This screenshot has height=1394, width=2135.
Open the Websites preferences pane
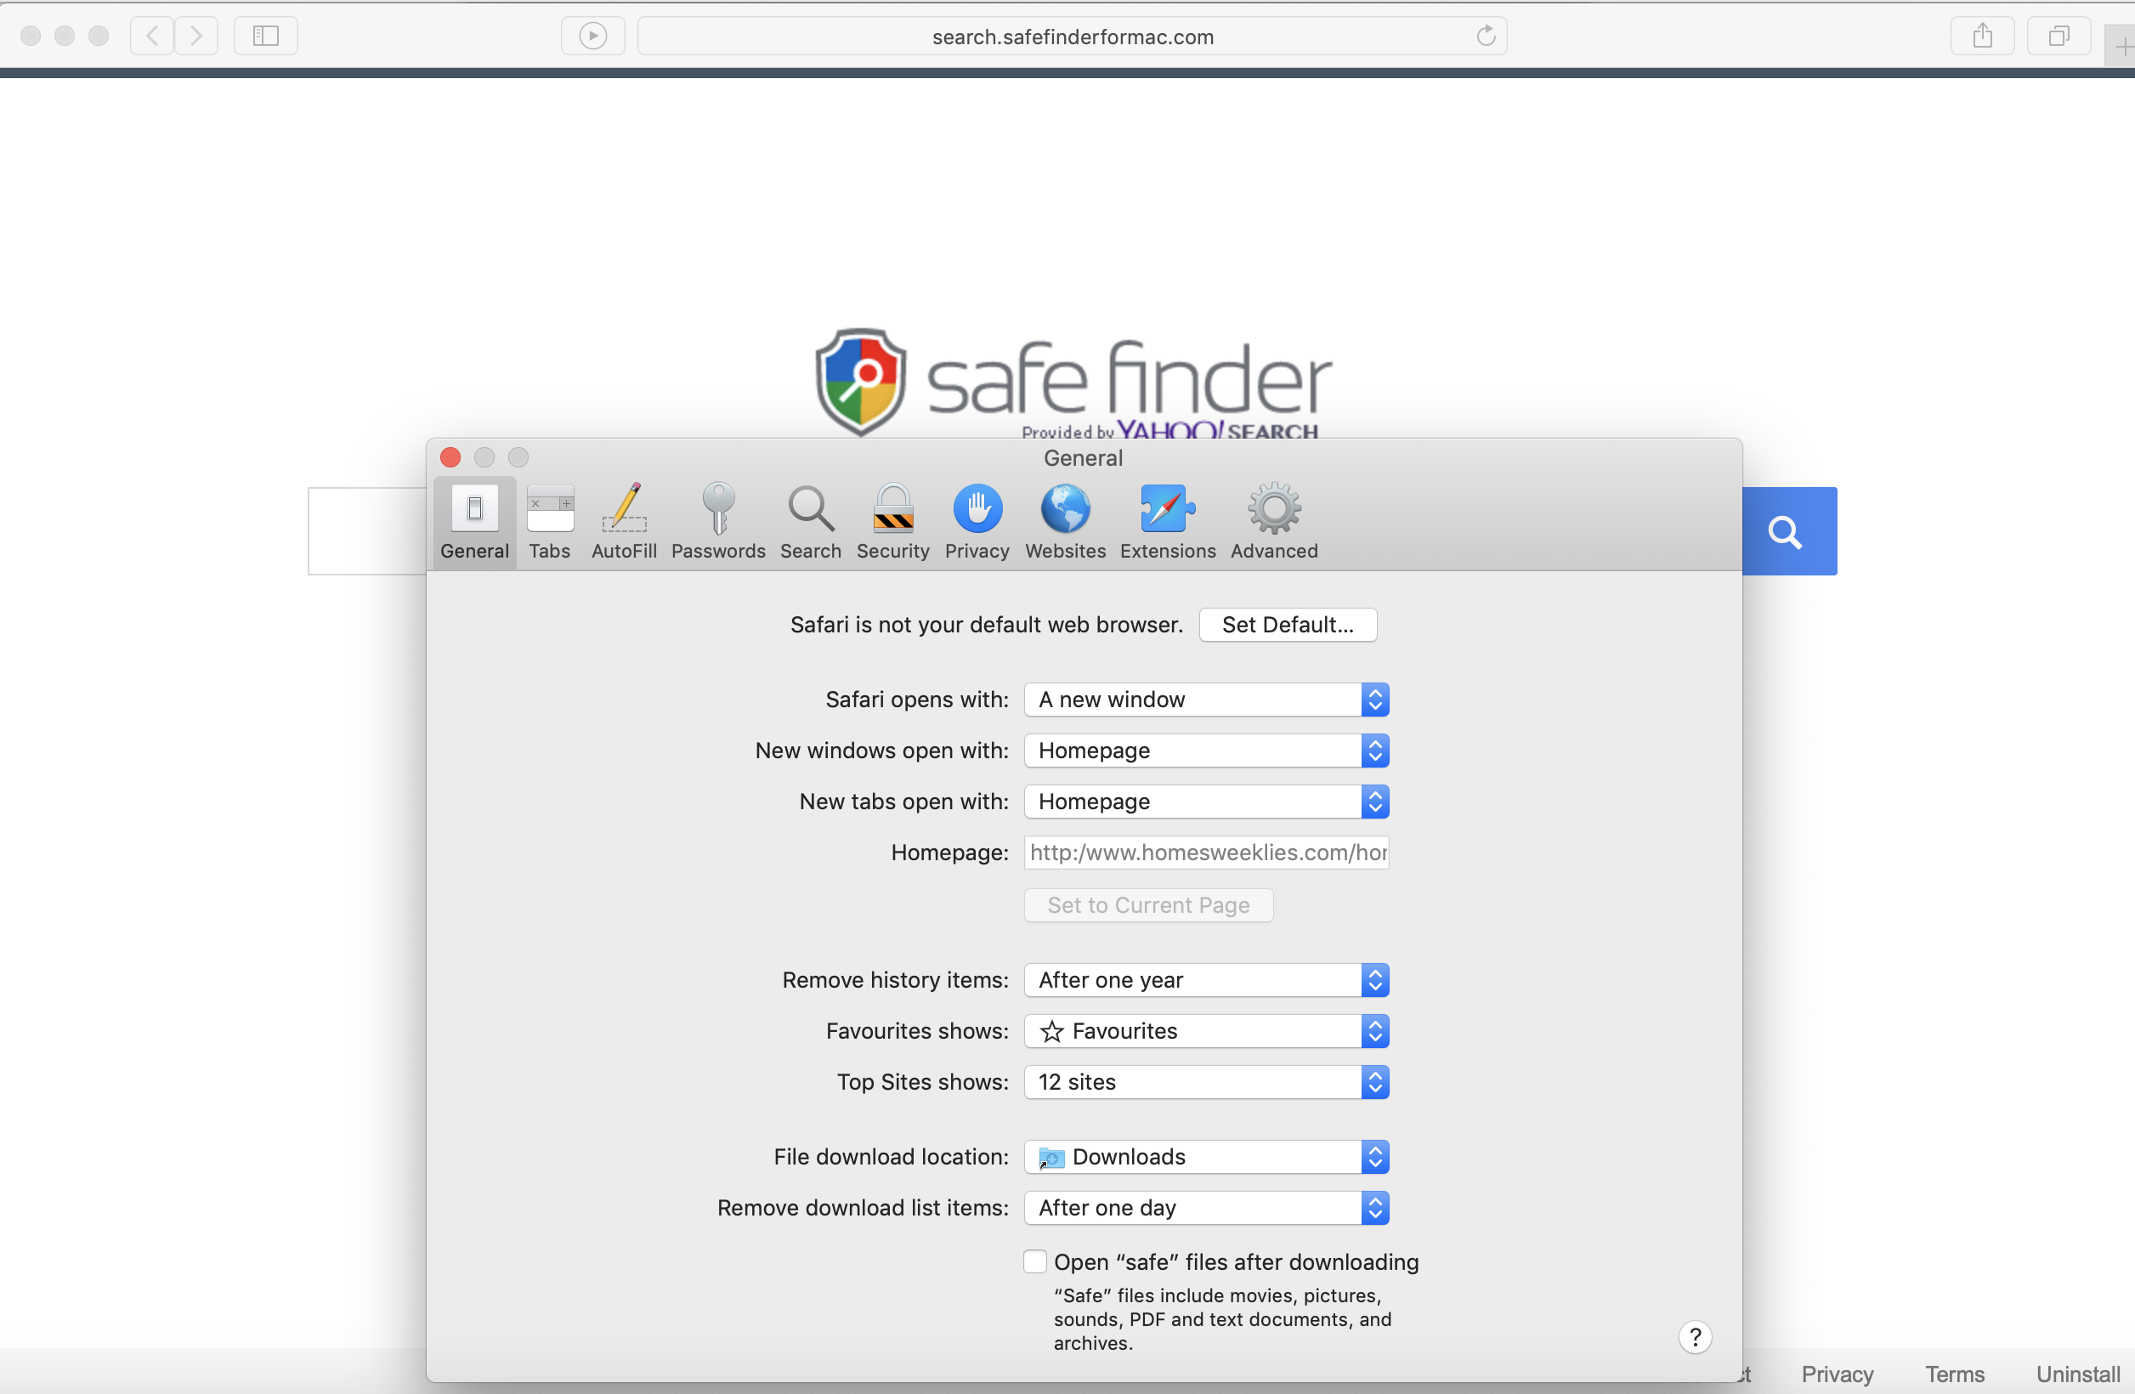pos(1065,522)
